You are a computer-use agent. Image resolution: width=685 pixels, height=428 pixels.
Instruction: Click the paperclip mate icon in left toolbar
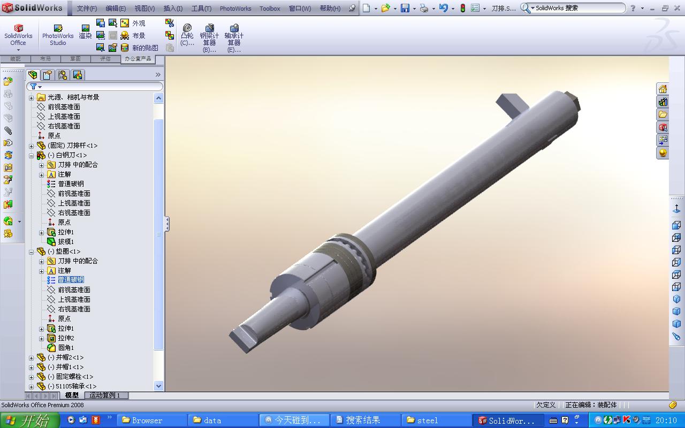(x=8, y=130)
